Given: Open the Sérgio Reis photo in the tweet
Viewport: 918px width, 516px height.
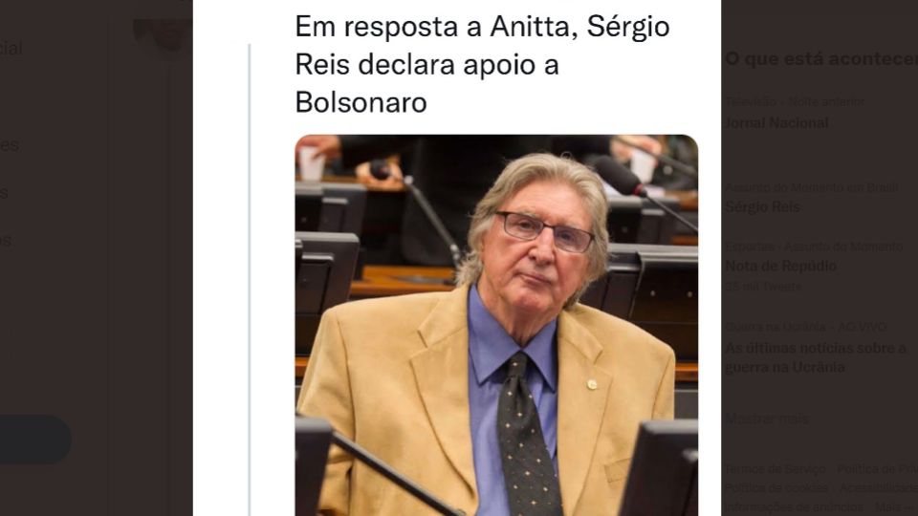Looking at the screenshot, I should tap(496, 325).
